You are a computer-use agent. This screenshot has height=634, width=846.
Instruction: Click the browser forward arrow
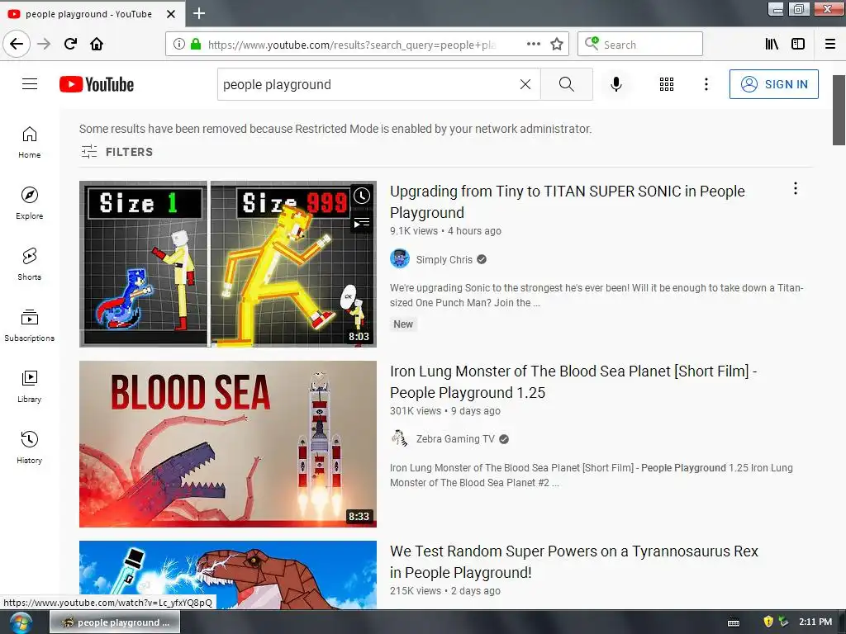pos(44,44)
